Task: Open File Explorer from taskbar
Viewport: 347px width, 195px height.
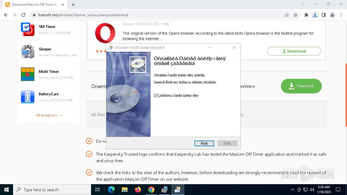Action: [125, 190]
